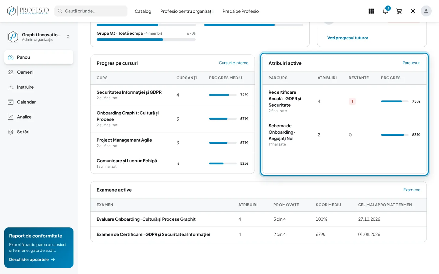
Task: Open the Catalog menu
Action: [143, 11]
